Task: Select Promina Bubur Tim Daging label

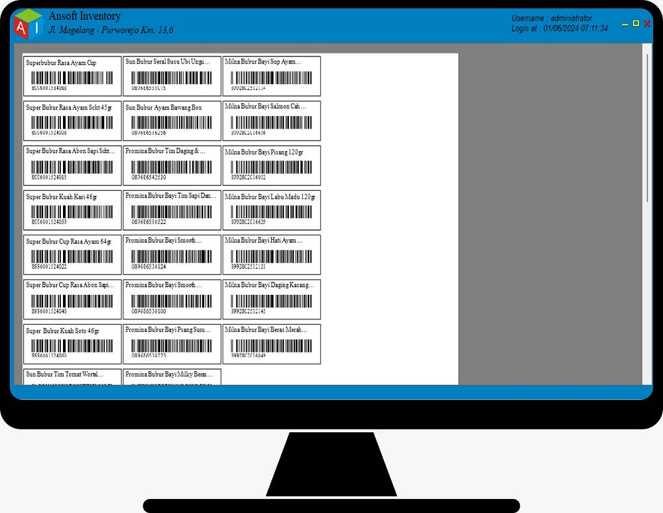Action: (x=172, y=166)
